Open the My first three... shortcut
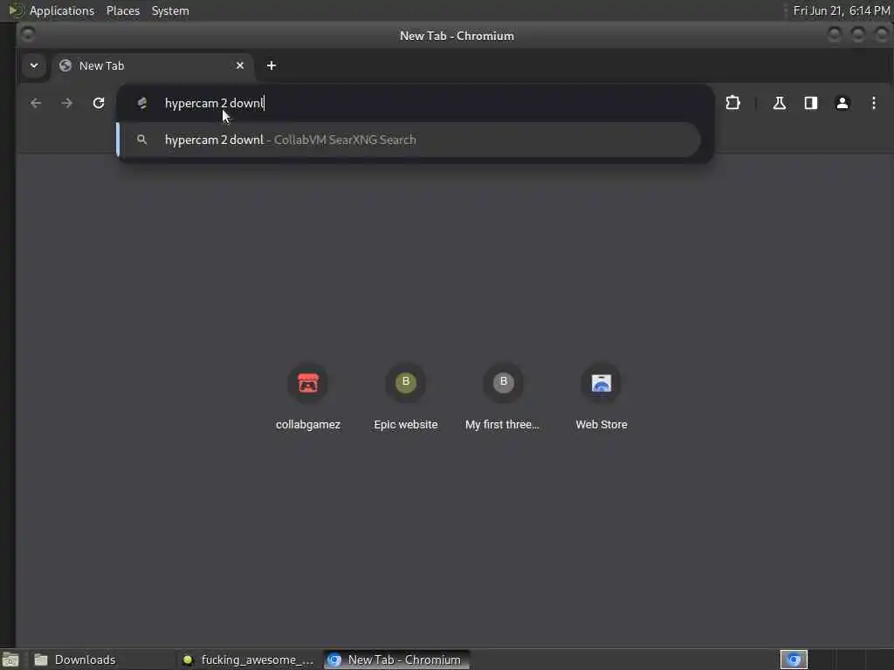The height and width of the screenshot is (670, 894). (503, 398)
